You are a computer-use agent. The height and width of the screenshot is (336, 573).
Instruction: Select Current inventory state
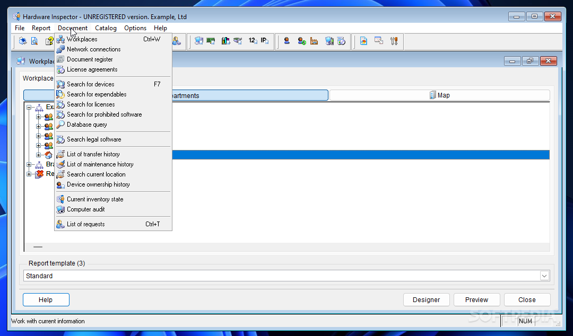coord(114,199)
